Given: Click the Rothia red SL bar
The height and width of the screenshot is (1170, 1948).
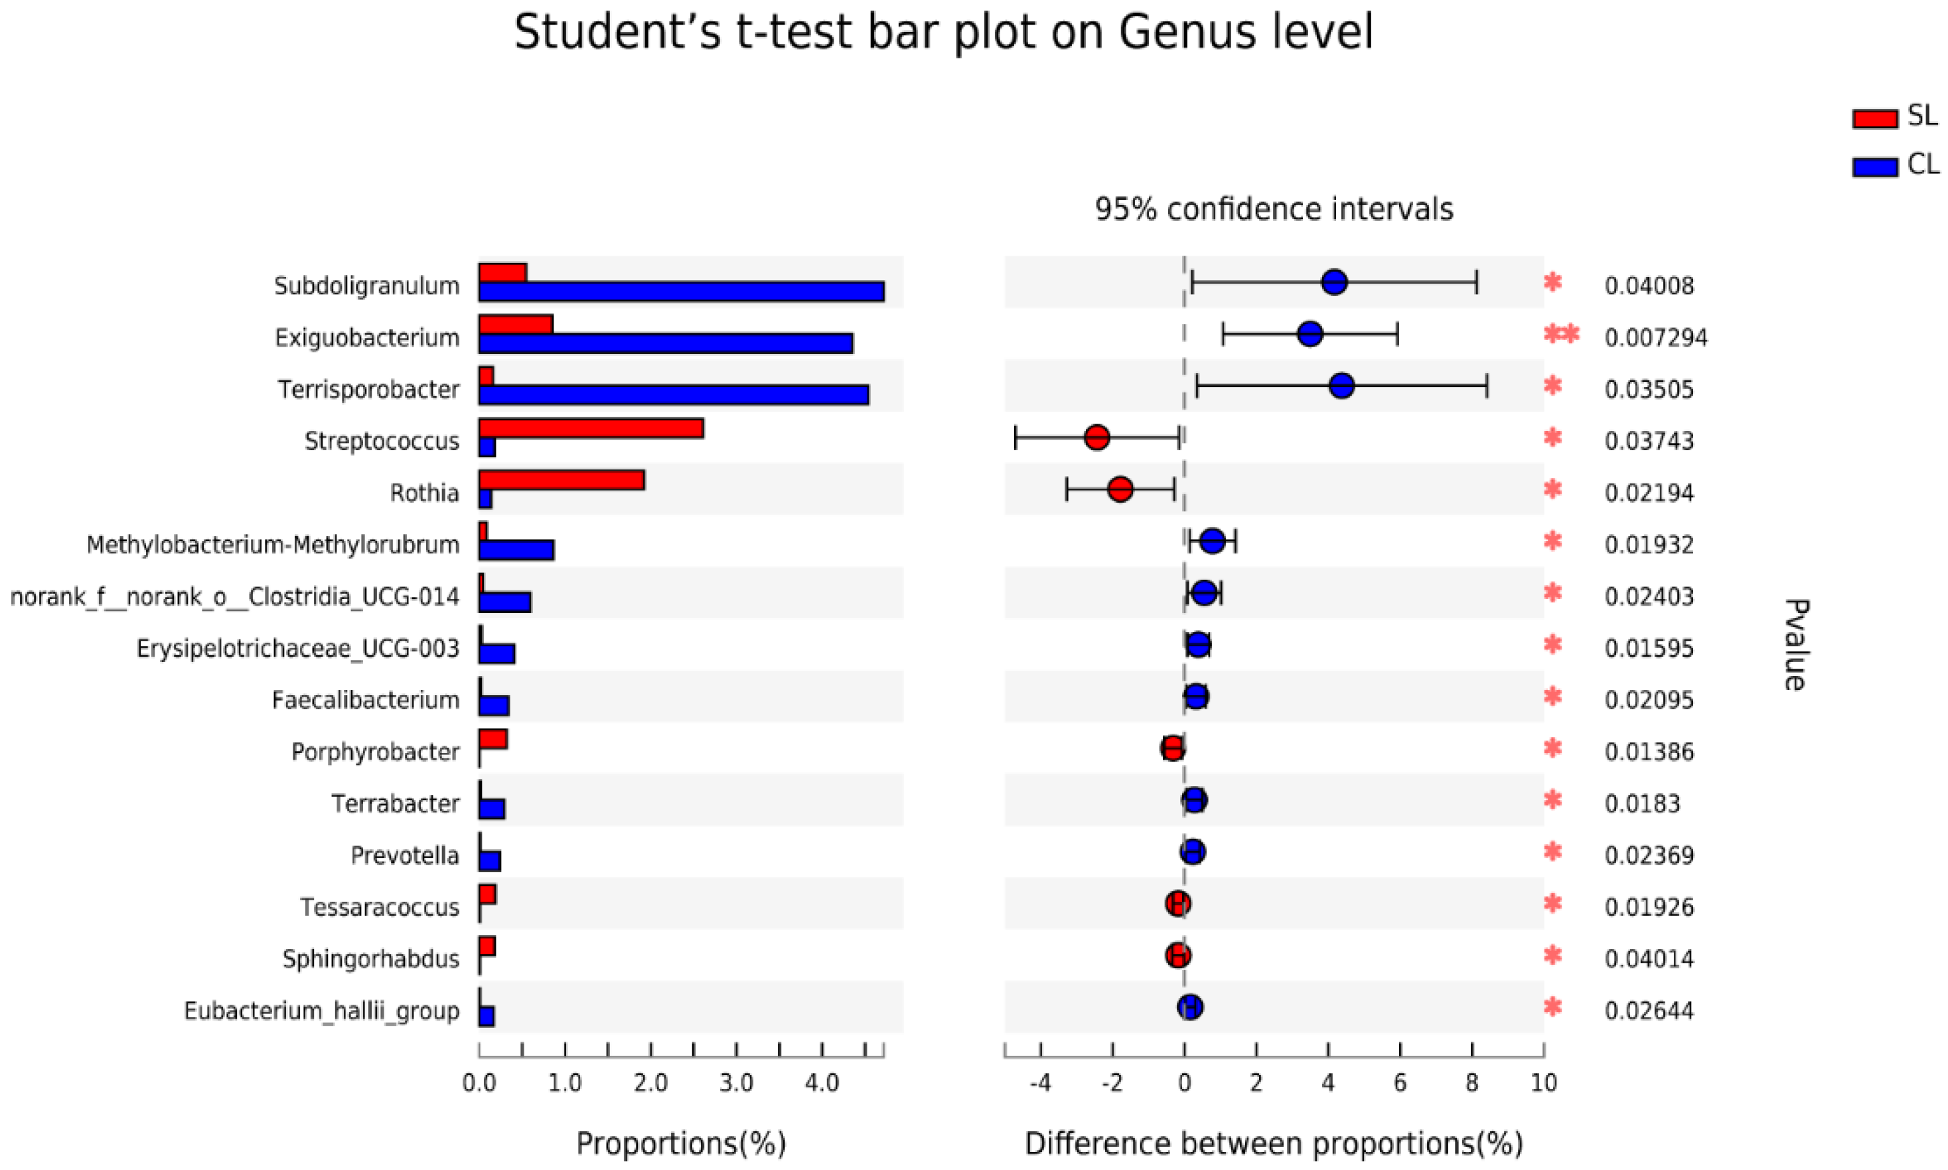Looking at the screenshot, I should [x=562, y=480].
